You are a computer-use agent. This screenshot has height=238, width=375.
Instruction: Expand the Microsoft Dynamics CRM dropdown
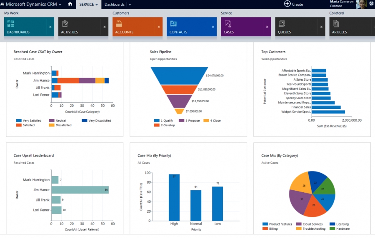(60, 5)
